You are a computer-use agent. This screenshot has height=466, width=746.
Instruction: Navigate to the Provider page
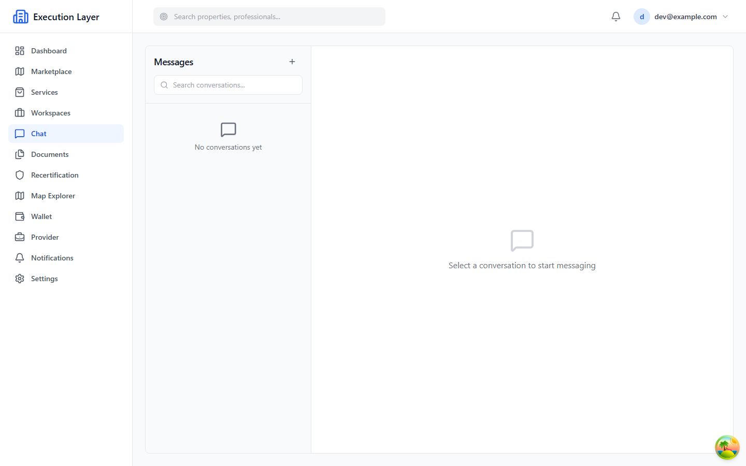66,237
